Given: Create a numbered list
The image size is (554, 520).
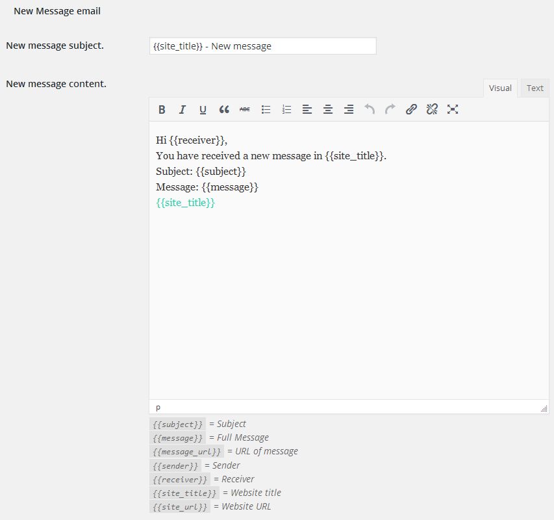Looking at the screenshot, I should pos(286,110).
